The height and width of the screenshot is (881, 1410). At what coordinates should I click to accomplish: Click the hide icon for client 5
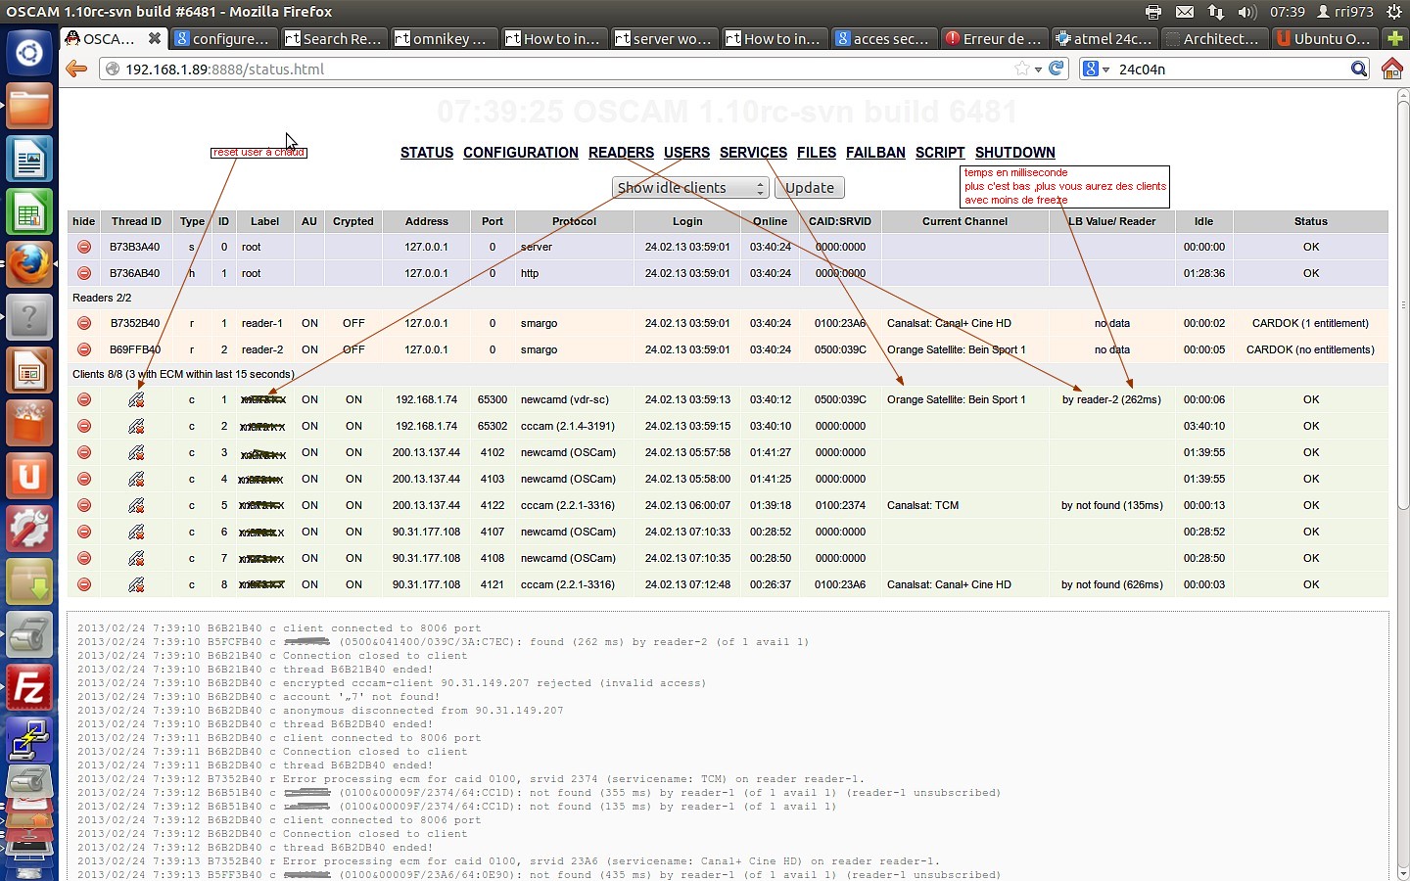coord(84,506)
